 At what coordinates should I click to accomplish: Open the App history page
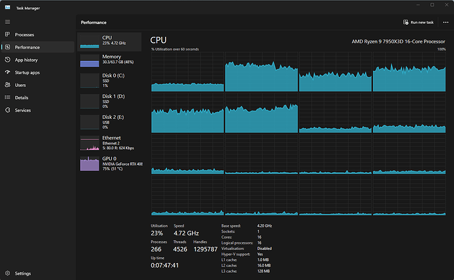(38, 60)
